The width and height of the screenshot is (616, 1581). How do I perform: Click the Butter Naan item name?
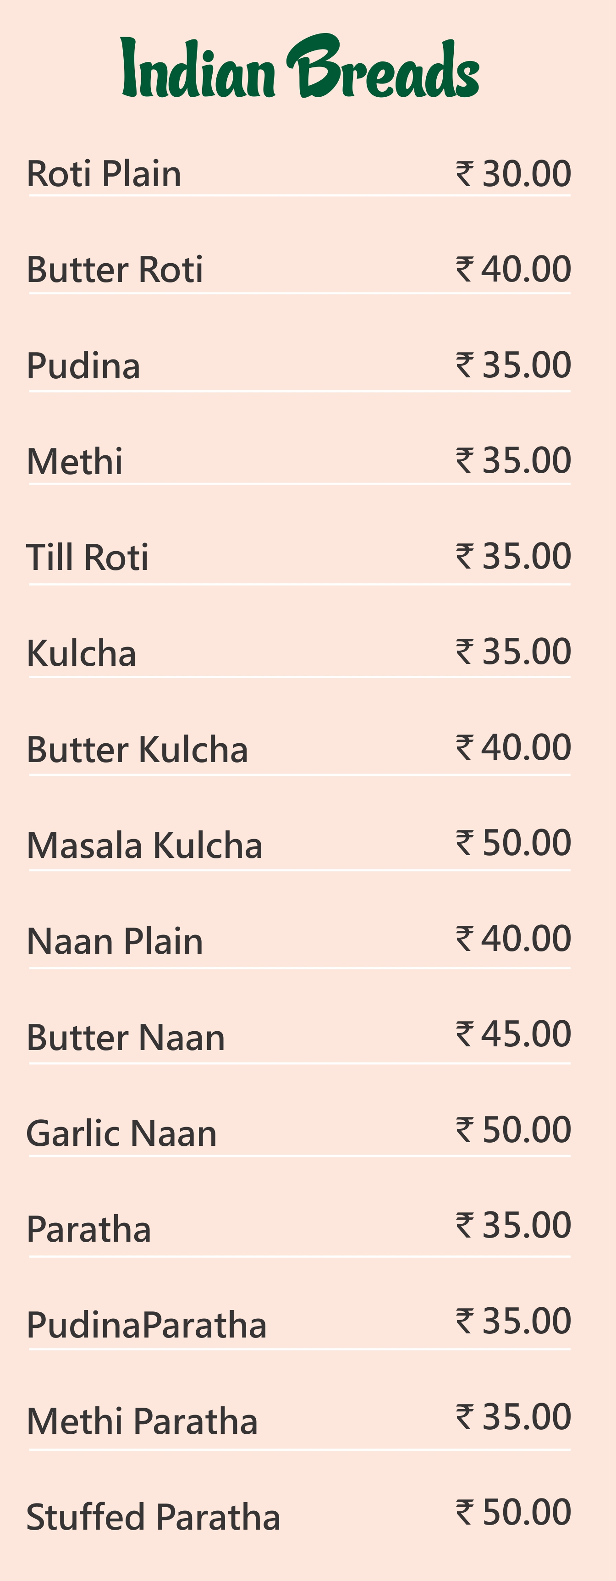[x=126, y=1037]
